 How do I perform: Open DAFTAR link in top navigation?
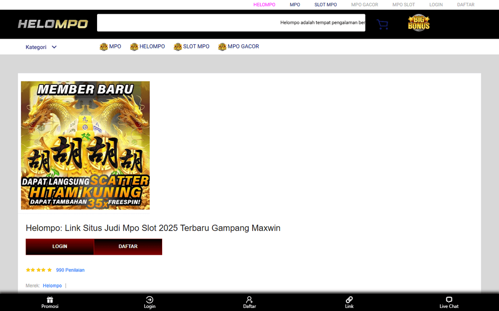[466, 5]
